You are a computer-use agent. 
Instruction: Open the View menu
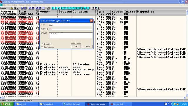coord(9,5)
